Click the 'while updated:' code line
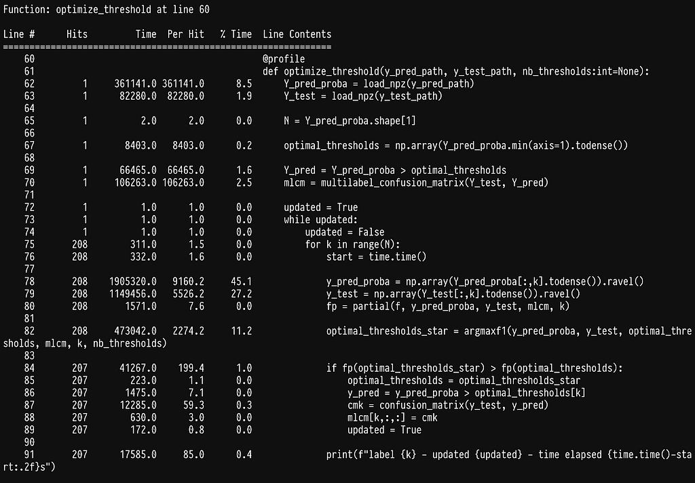 point(320,220)
